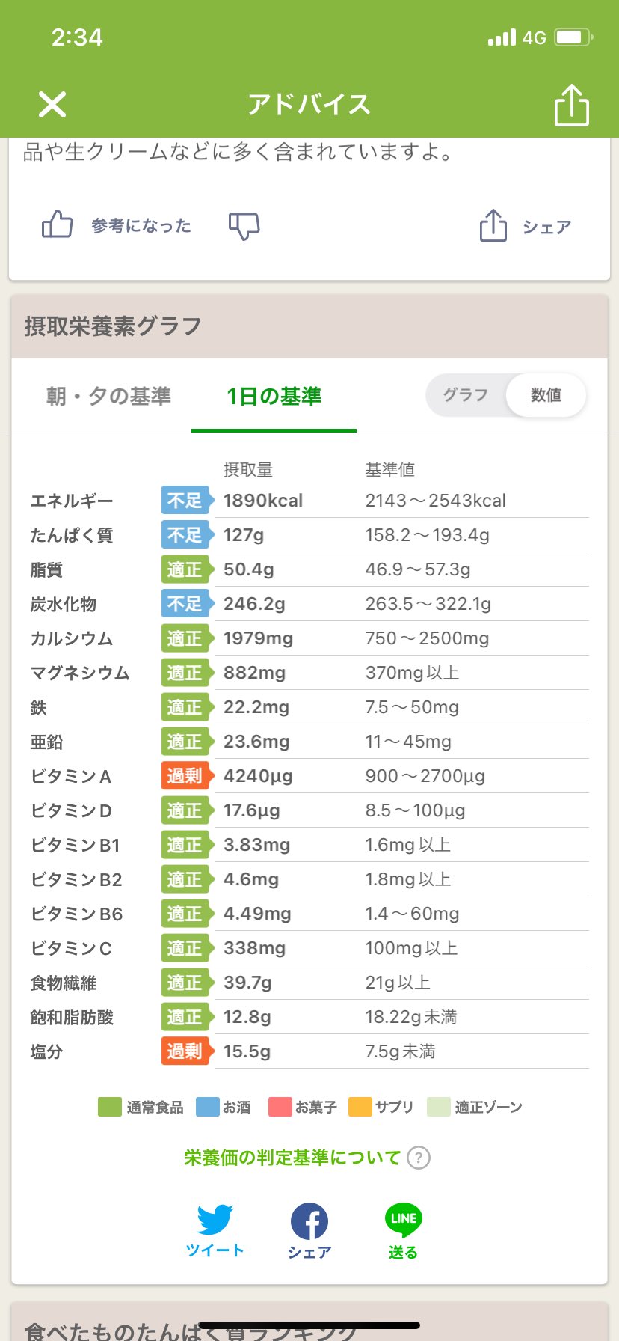Tap the orange 過剰 badge for ビタミンA
The image size is (619, 1341).
pos(185,776)
